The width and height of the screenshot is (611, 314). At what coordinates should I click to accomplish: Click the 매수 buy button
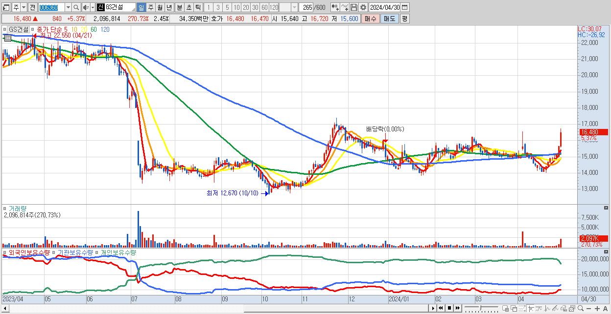371,19
